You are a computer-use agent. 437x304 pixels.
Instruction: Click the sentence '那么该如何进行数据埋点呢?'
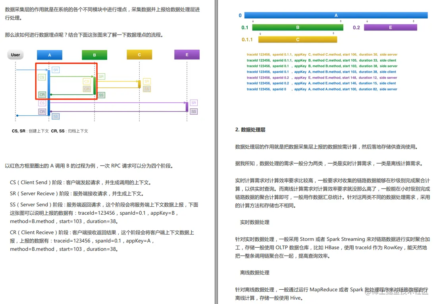click(36, 35)
